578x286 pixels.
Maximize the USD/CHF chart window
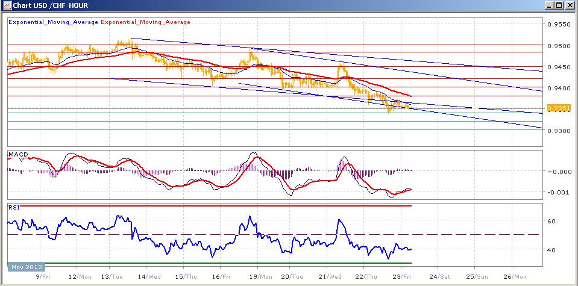(x=559, y=6)
